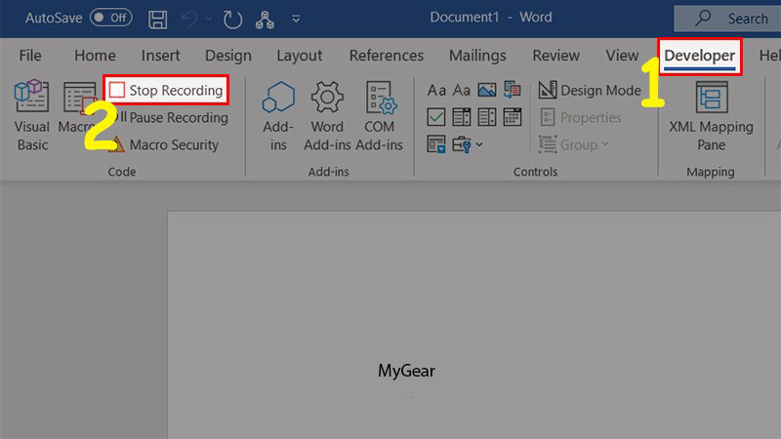Click Stop Recording
The image size is (781, 439).
[x=166, y=91]
